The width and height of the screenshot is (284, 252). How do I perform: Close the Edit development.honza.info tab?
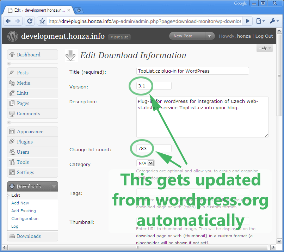(x=69, y=10)
